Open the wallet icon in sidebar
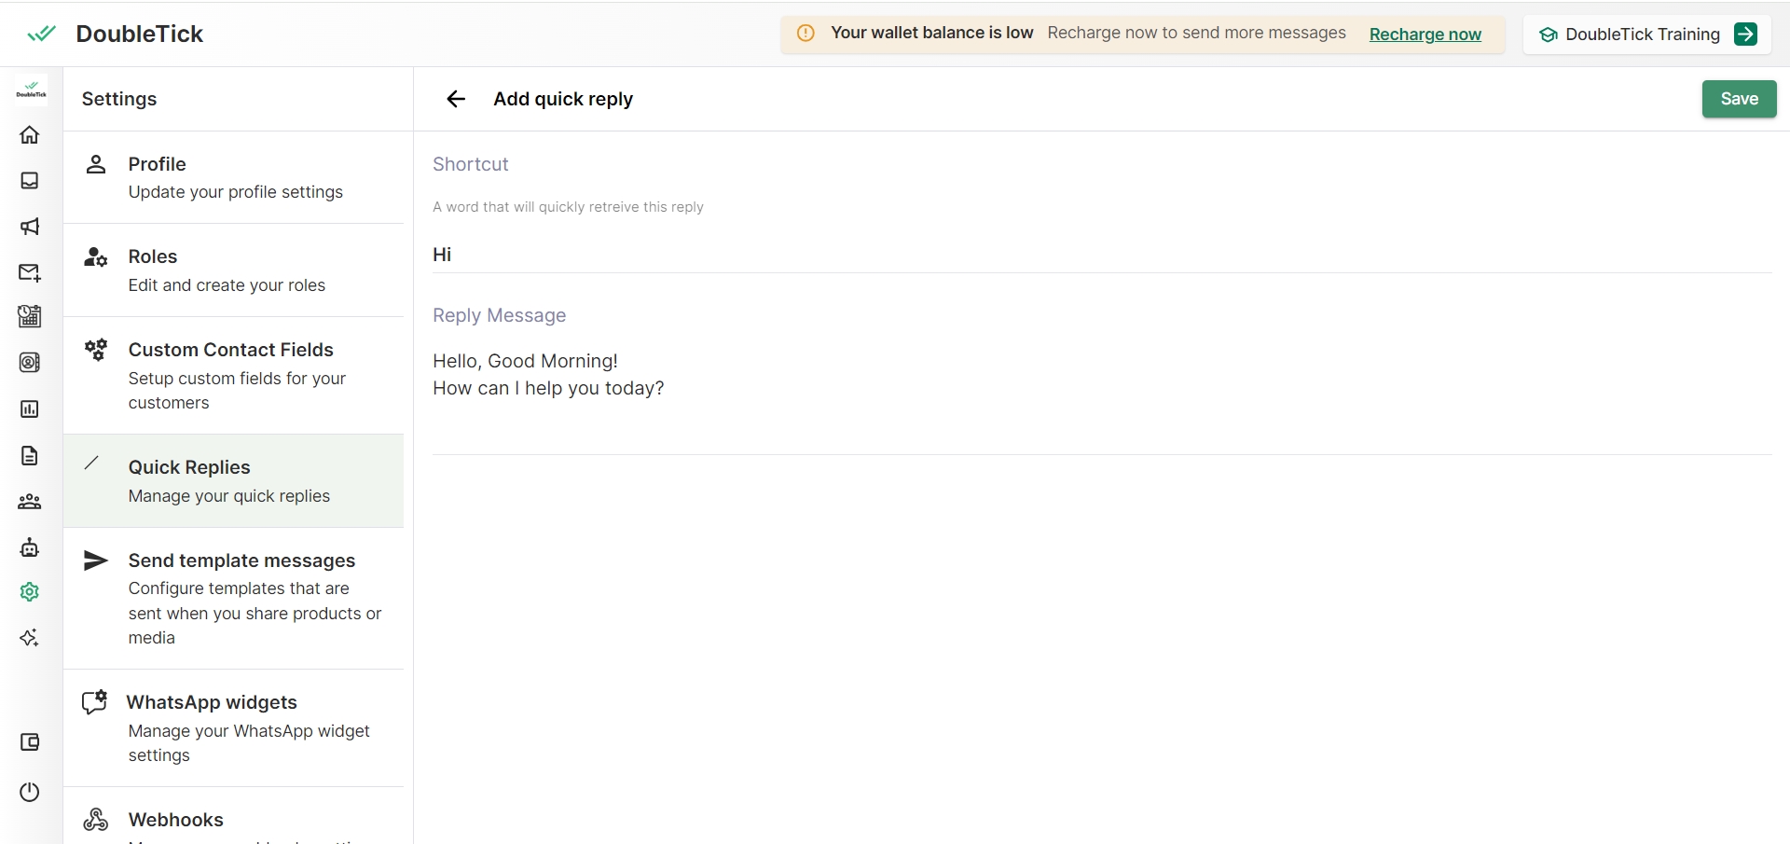The image size is (1790, 844). pos(30,742)
